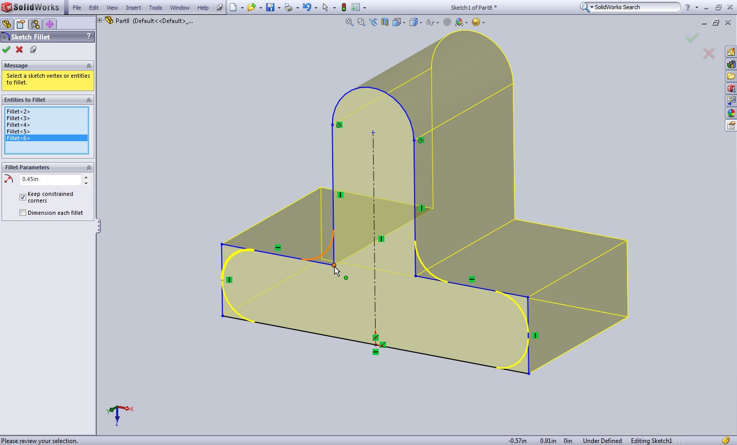Open the Insert menu

(x=134, y=8)
